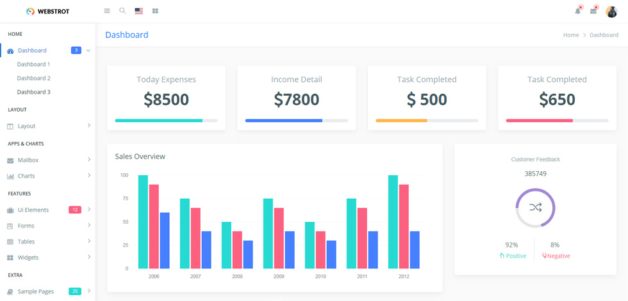Image resolution: width=628 pixels, height=301 pixels.
Task: Open search via magnifier icon
Action: (122, 11)
